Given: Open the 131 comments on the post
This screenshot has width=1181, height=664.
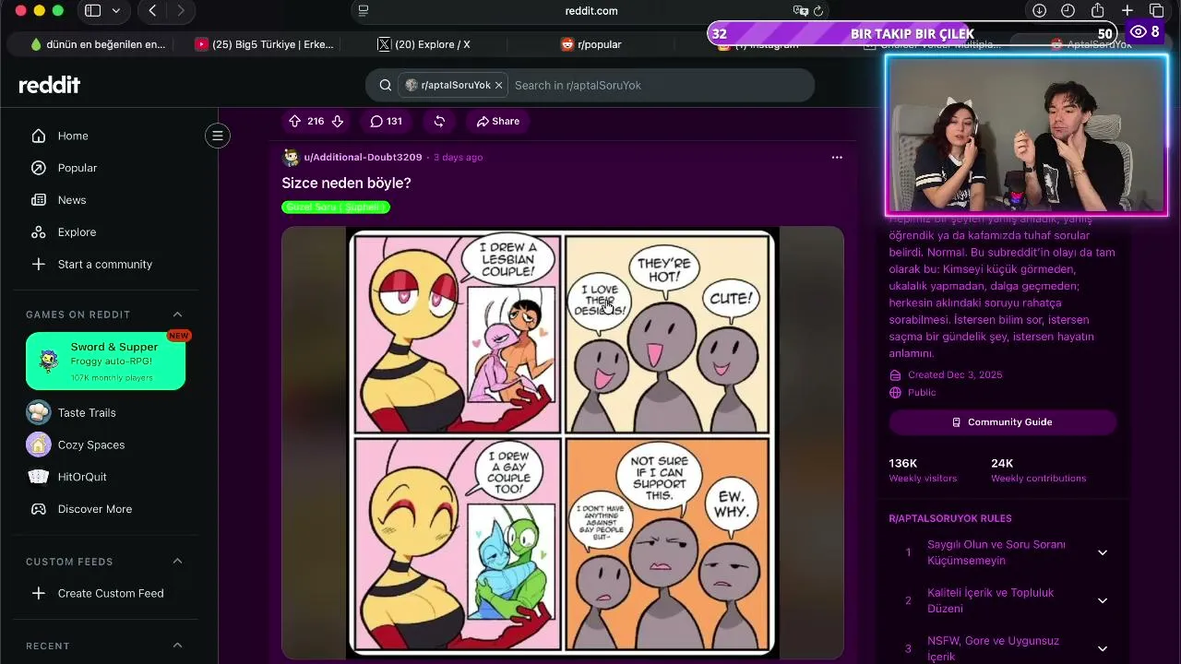Looking at the screenshot, I should pyautogui.click(x=387, y=121).
